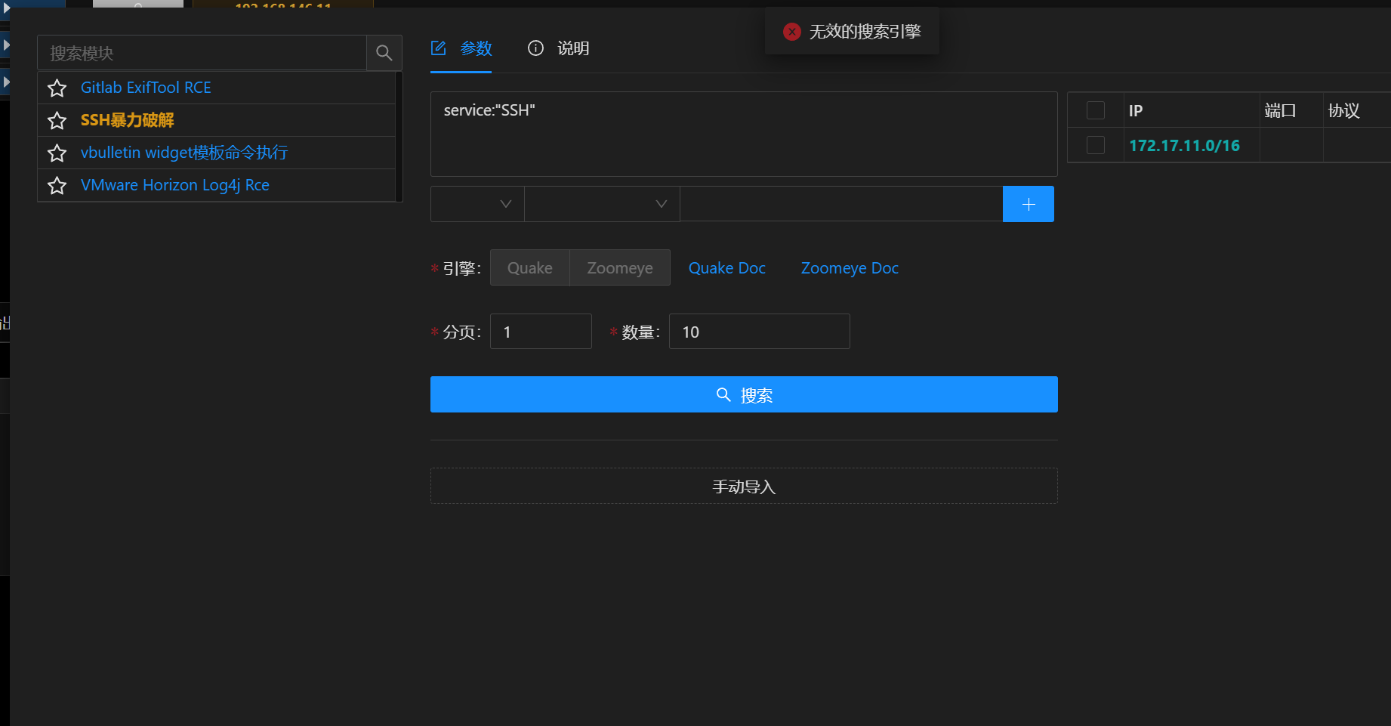Select the SSH暴力破解 module

click(127, 120)
